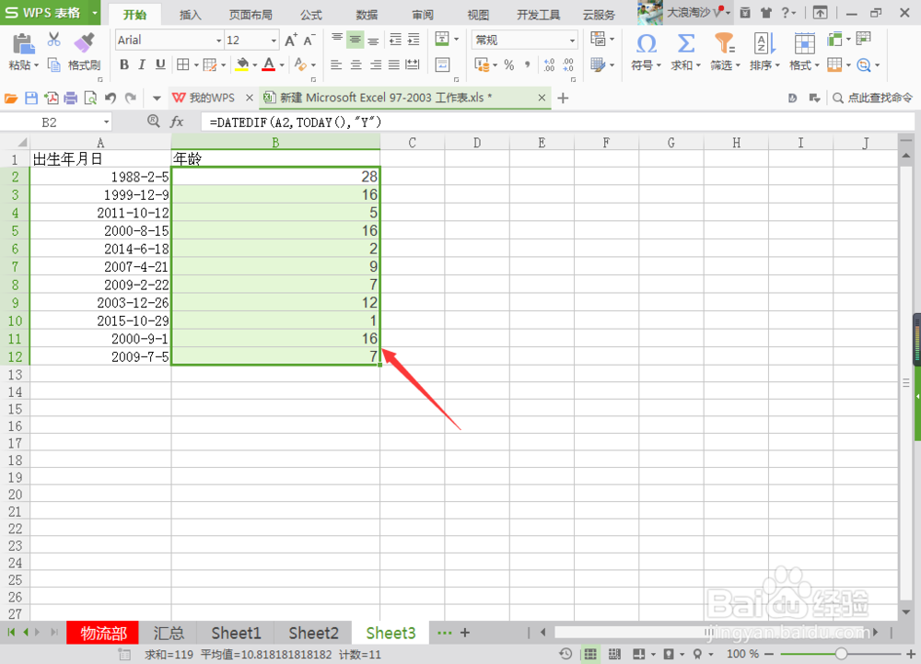This screenshot has height=664, width=921.
Task: Open the number format 常规 dropdown
Action: coord(572,41)
